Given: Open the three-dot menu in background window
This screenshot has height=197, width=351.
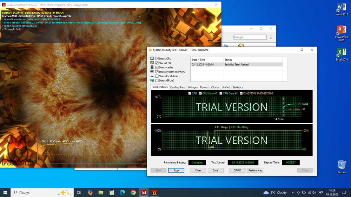Looking at the screenshot, I should 271,37.
